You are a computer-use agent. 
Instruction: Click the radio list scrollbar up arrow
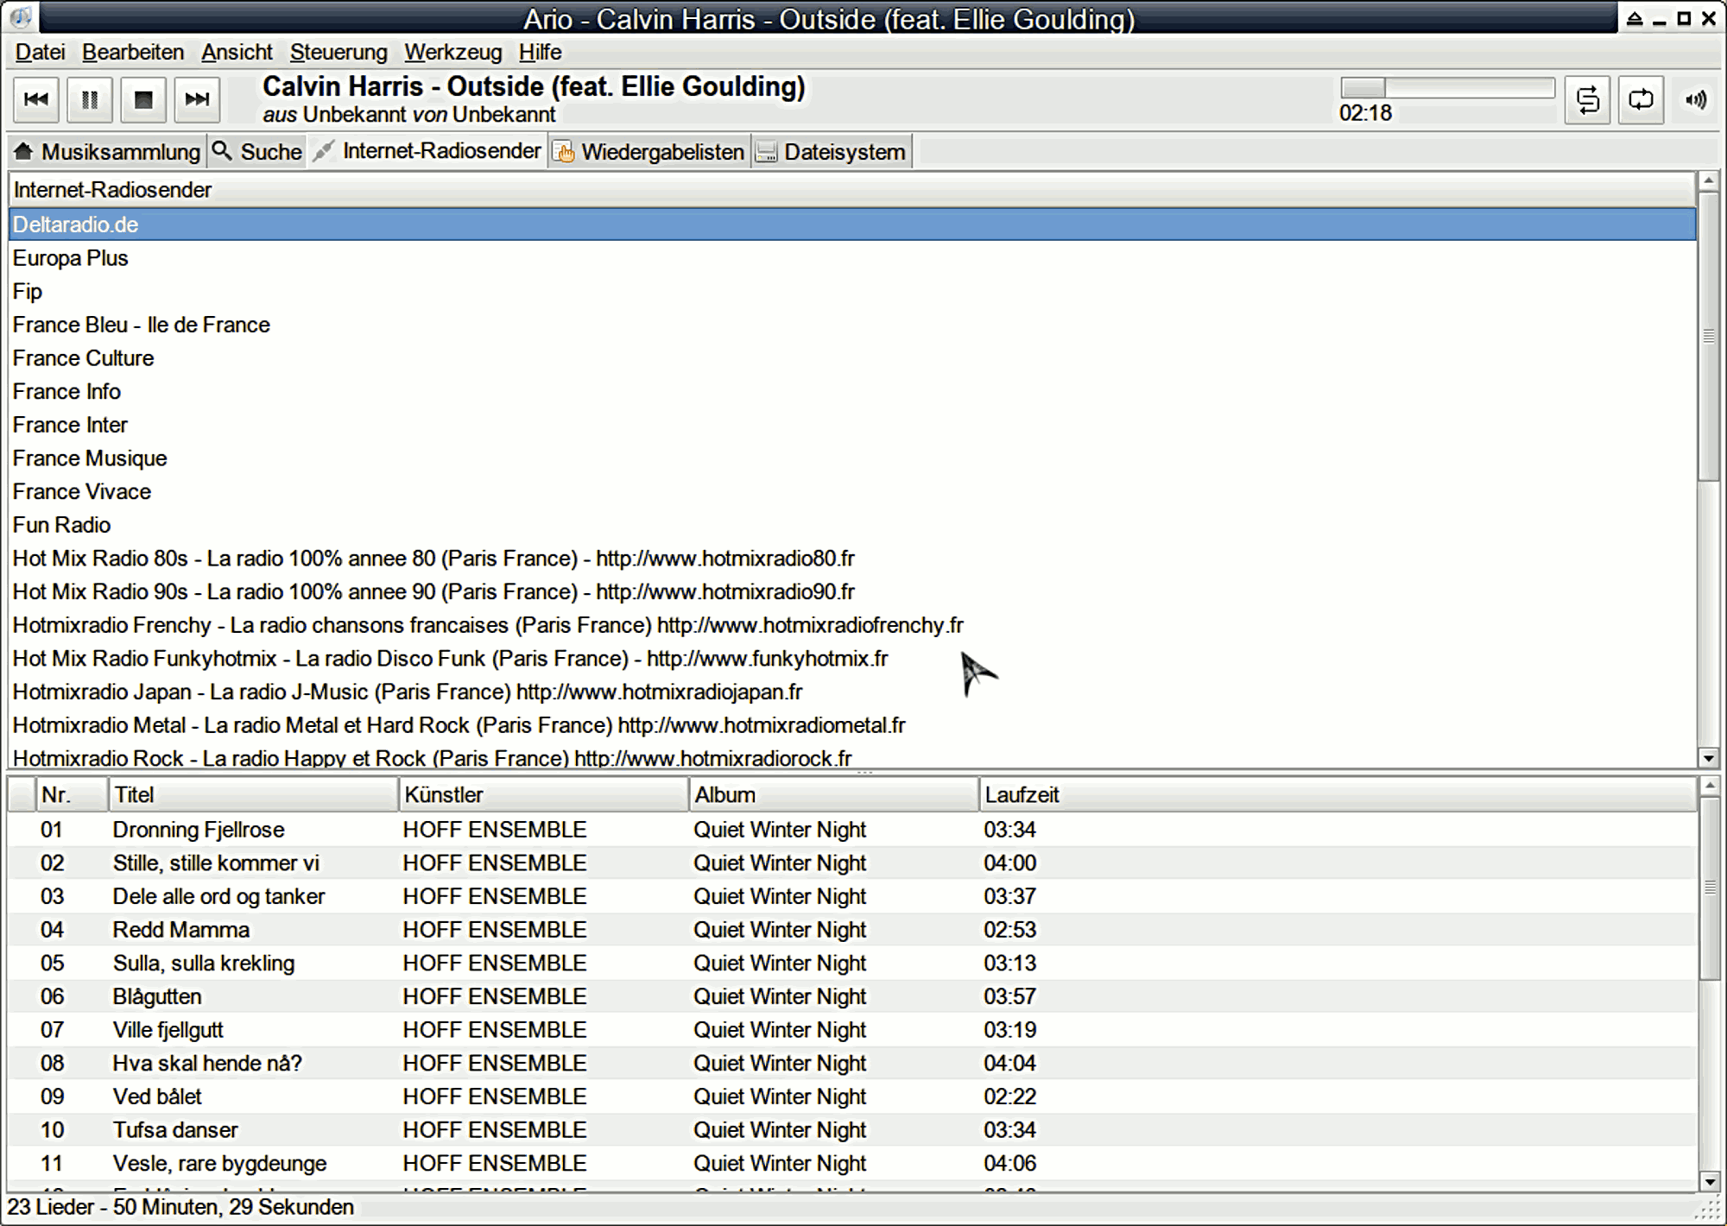pos(1708,181)
